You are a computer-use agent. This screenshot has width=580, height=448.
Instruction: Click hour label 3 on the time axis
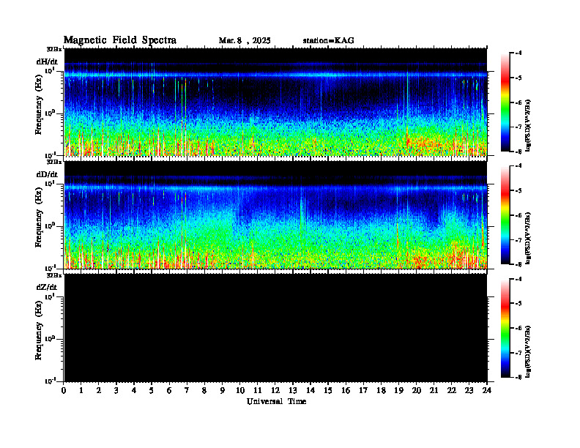point(116,391)
